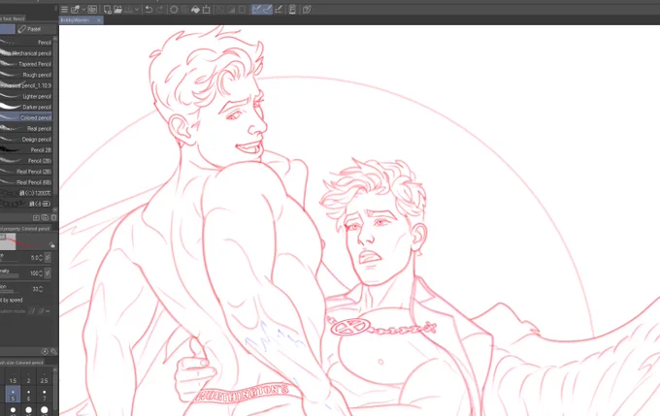This screenshot has height=416, width=660.
Task: Select the Pencil (2B) sub tool
Action: click(25, 161)
